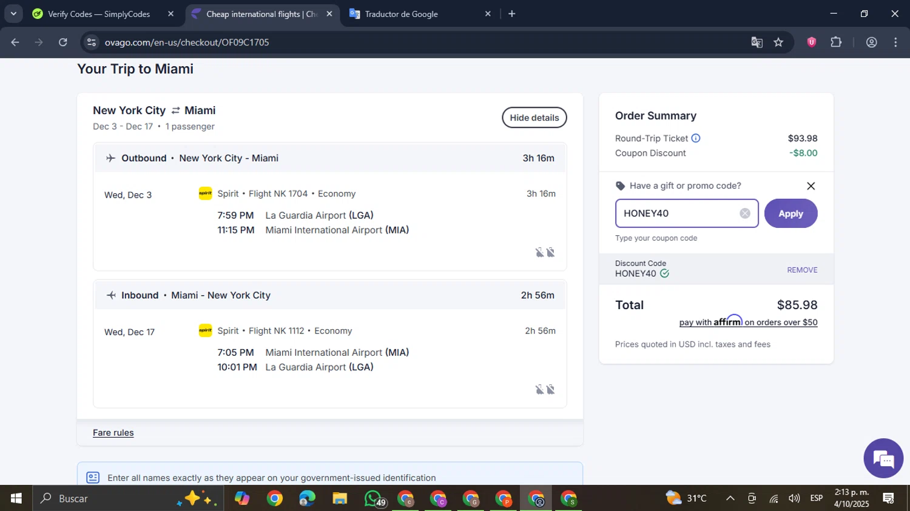Reload the current page
Image resolution: width=910 pixels, height=511 pixels.
pyautogui.click(x=63, y=42)
